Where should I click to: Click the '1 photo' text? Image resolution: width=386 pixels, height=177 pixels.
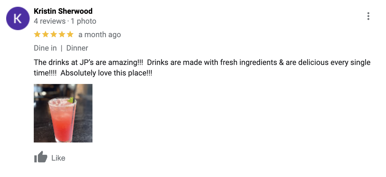pos(83,21)
